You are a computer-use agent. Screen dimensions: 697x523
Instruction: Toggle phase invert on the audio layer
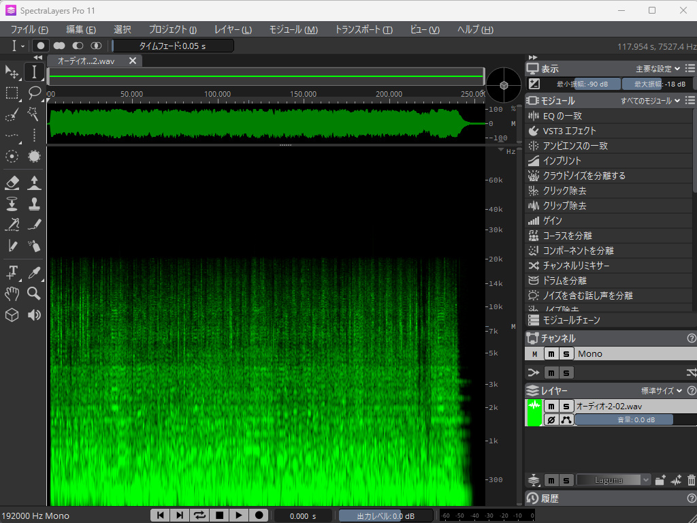coord(551,419)
